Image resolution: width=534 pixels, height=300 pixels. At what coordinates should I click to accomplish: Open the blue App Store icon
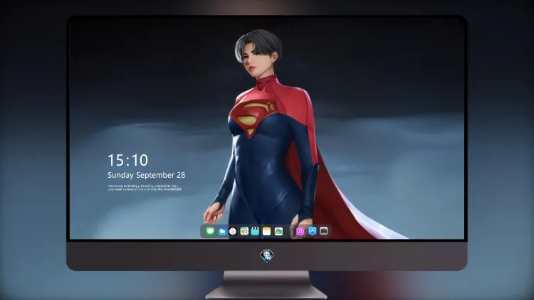[x=313, y=231]
